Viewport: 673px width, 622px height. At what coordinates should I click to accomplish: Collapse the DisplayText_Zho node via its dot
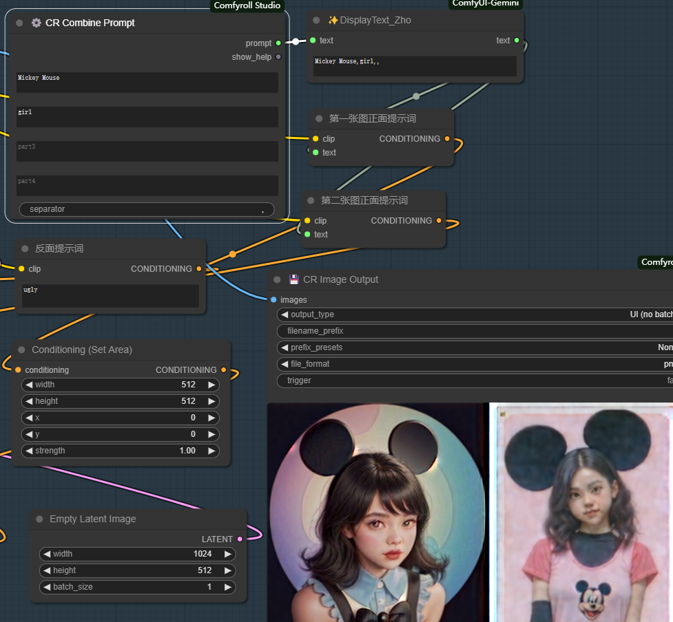pyautogui.click(x=316, y=21)
